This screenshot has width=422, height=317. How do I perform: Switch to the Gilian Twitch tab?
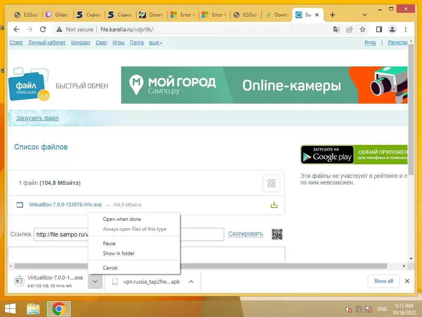coord(58,15)
